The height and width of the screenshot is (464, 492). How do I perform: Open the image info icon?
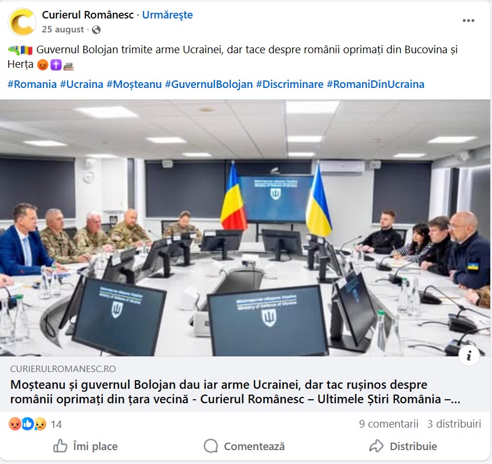click(469, 356)
